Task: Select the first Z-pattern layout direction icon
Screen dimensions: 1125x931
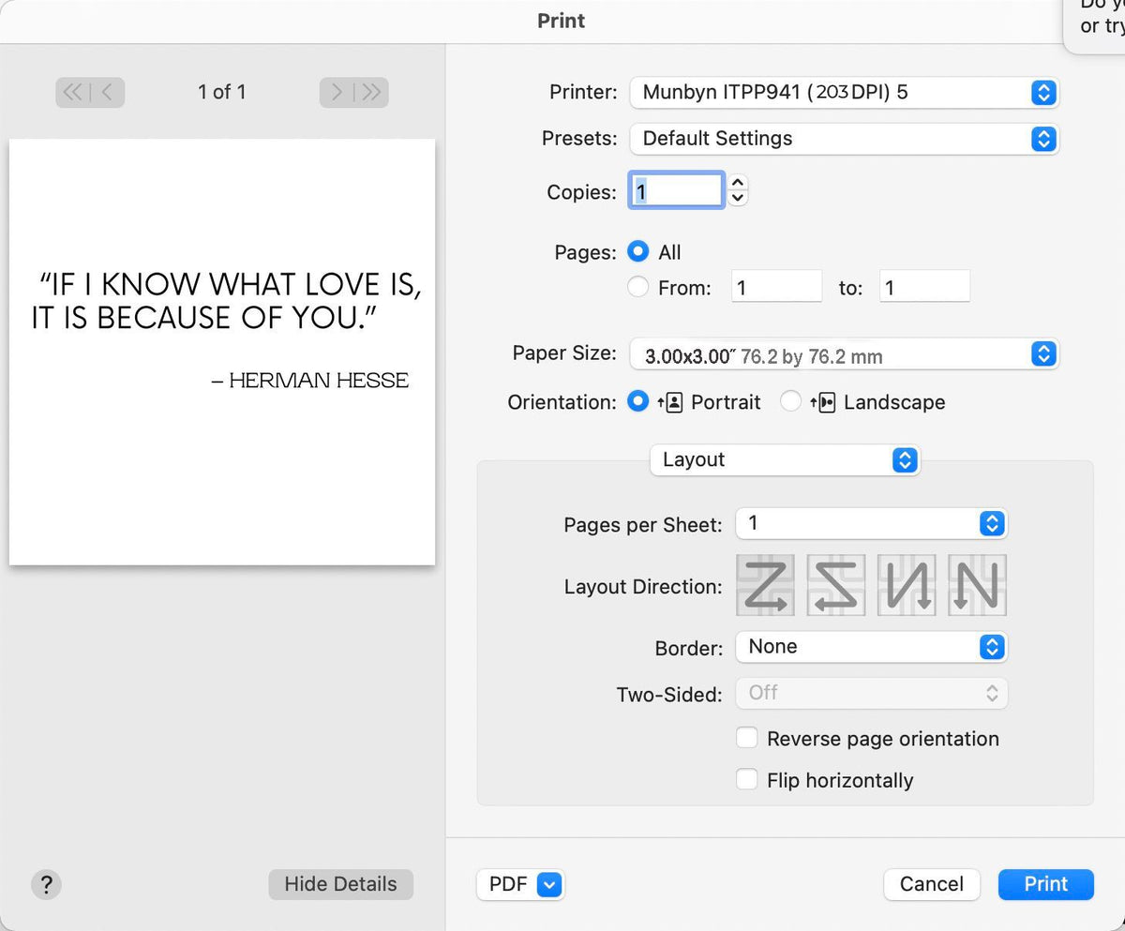Action: tap(765, 586)
